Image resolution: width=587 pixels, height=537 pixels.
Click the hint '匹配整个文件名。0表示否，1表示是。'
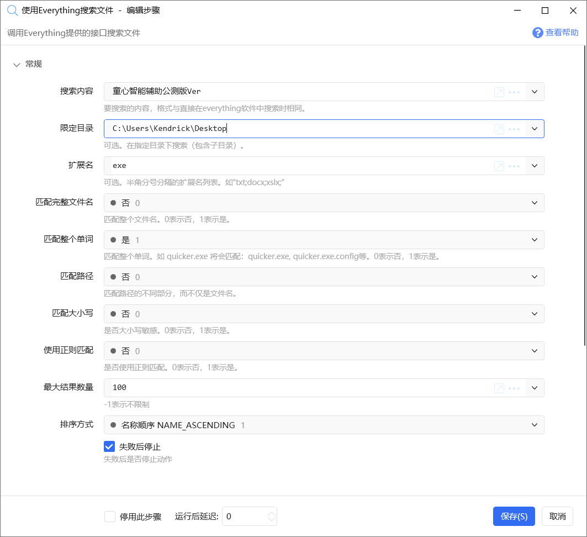(x=167, y=219)
